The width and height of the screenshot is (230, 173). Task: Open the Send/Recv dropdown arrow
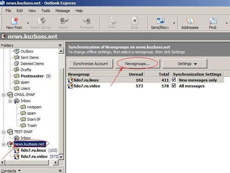pyautogui.click(x=174, y=23)
